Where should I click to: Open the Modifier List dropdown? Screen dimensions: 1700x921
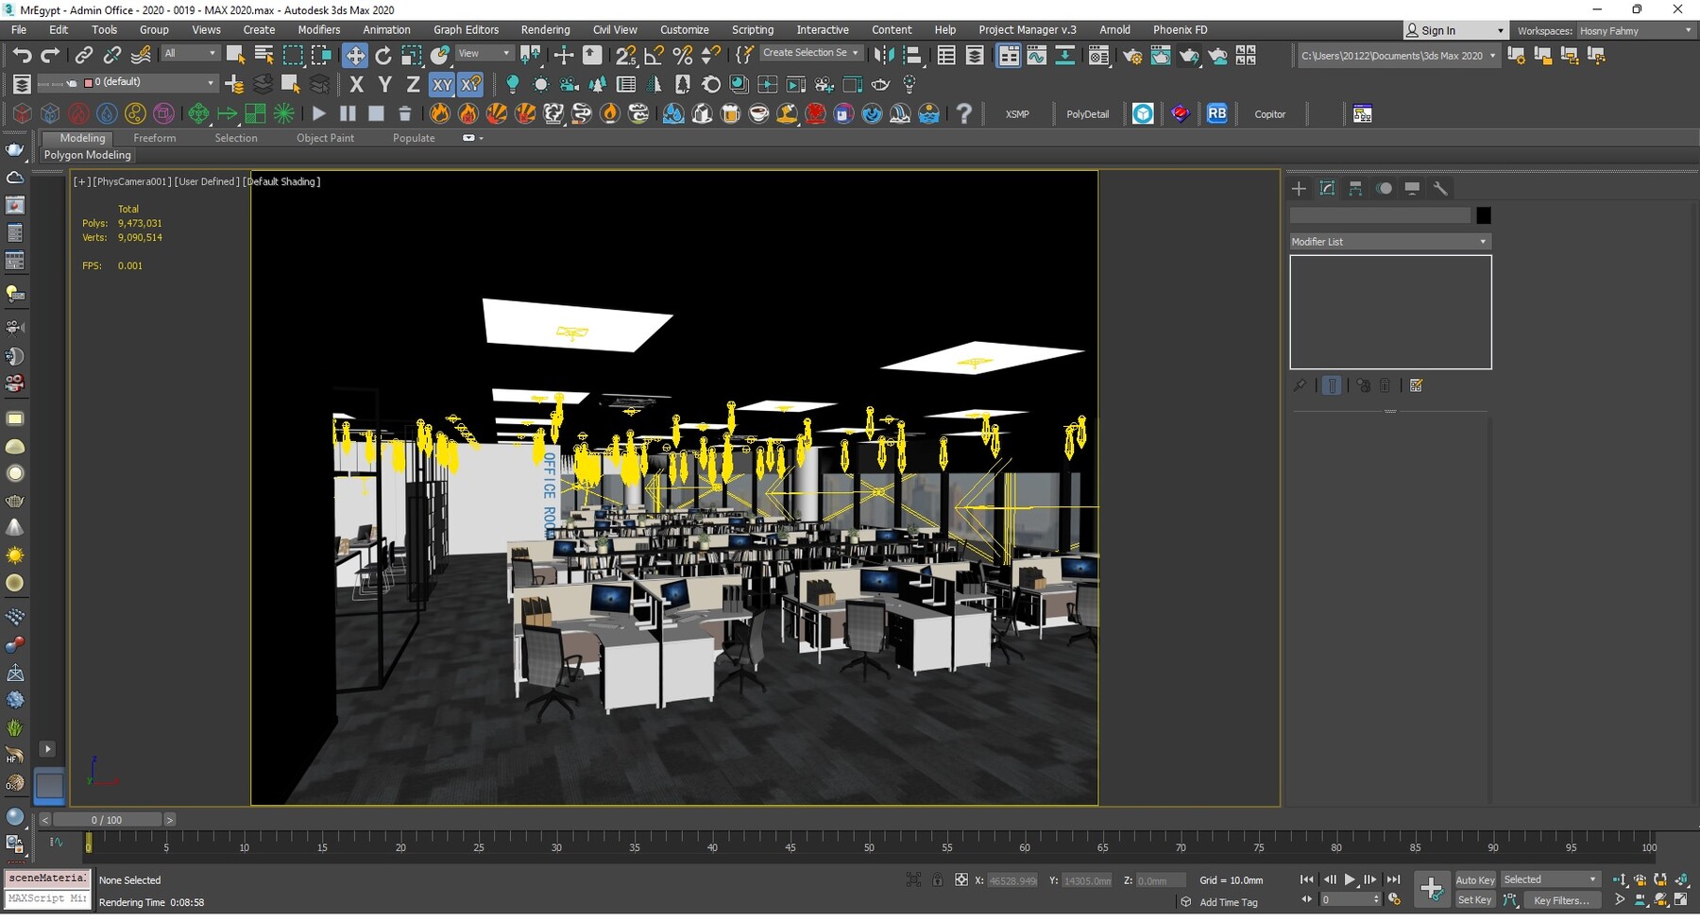1388,242
